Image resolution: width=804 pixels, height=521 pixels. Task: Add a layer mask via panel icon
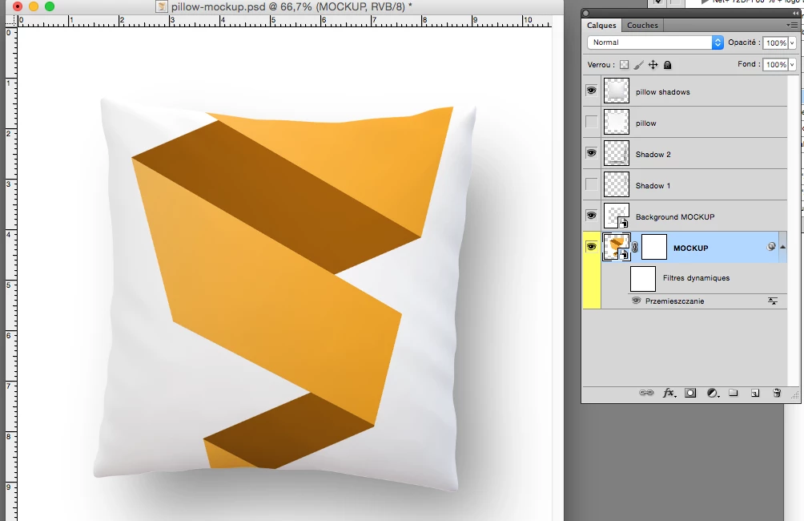[x=690, y=393]
